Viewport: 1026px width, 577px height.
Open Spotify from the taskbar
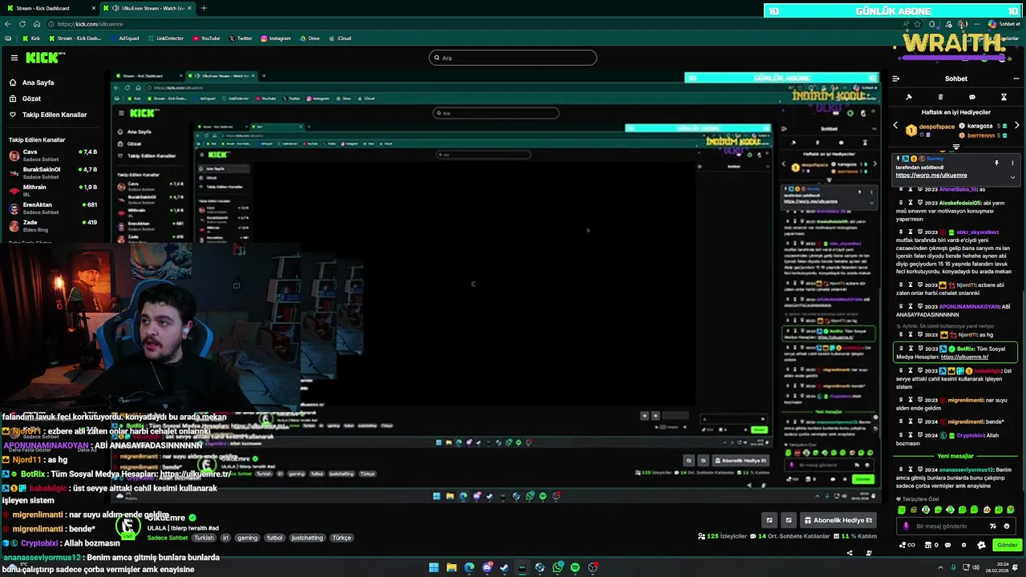(x=575, y=567)
